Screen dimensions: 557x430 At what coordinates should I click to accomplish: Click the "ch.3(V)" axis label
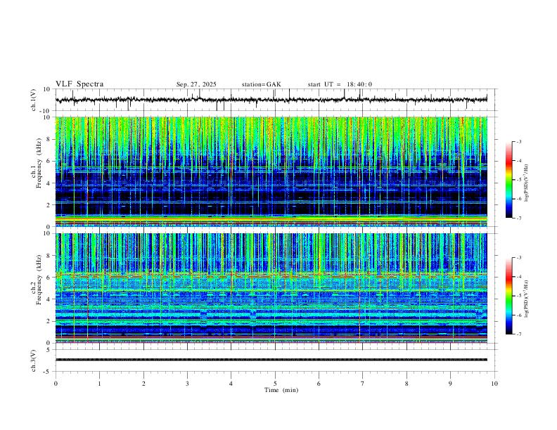34,361
